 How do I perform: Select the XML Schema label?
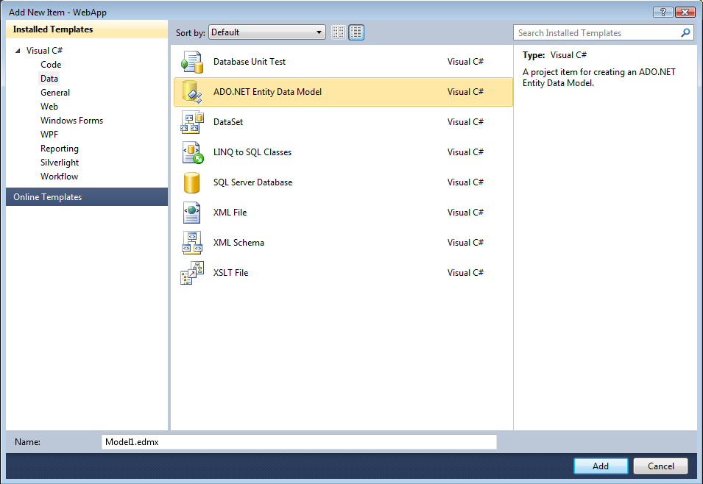click(x=239, y=243)
